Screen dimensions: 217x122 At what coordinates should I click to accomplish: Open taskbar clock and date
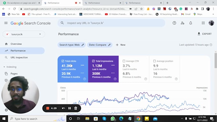click(x=202, y=118)
